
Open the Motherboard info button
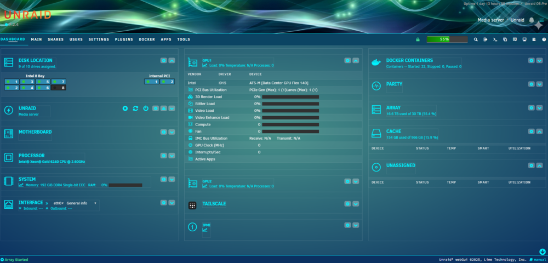[x=163, y=132]
